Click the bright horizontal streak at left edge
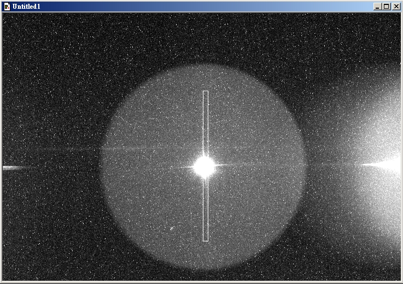This screenshot has height=284, width=403. click(x=14, y=168)
